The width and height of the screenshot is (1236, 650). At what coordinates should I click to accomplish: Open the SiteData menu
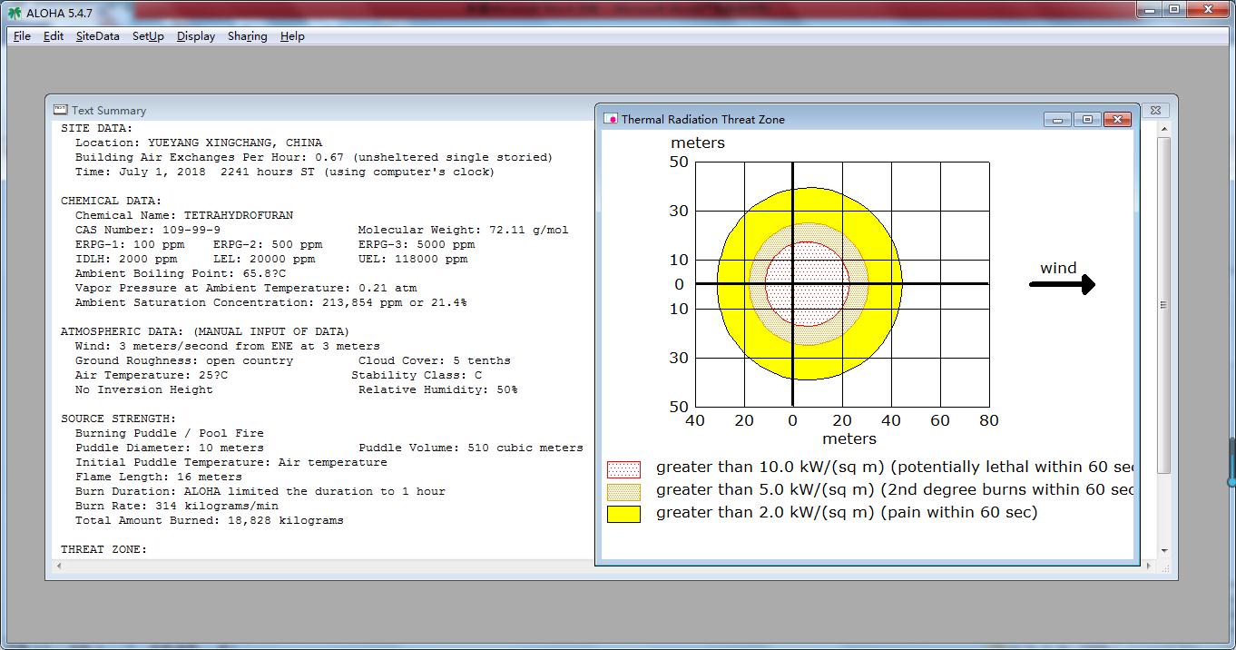tap(97, 36)
